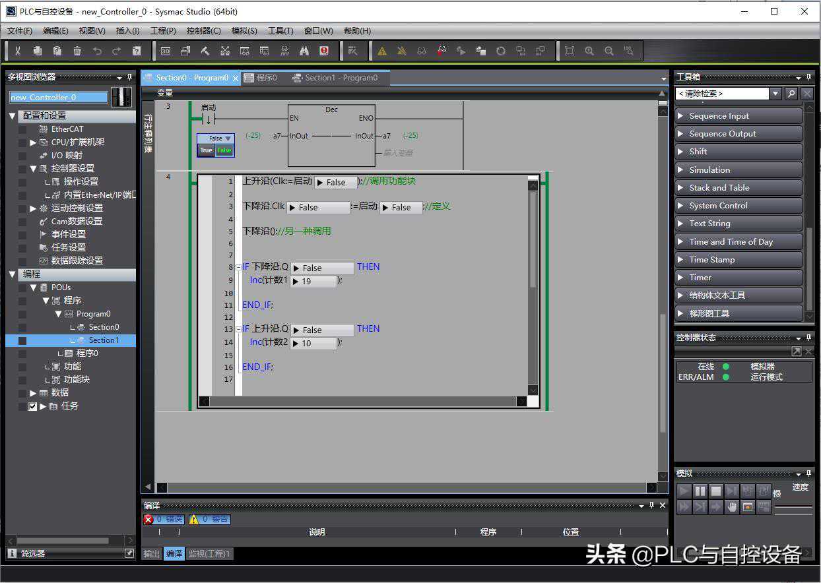Set 启动 variable to False

[224, 150]
